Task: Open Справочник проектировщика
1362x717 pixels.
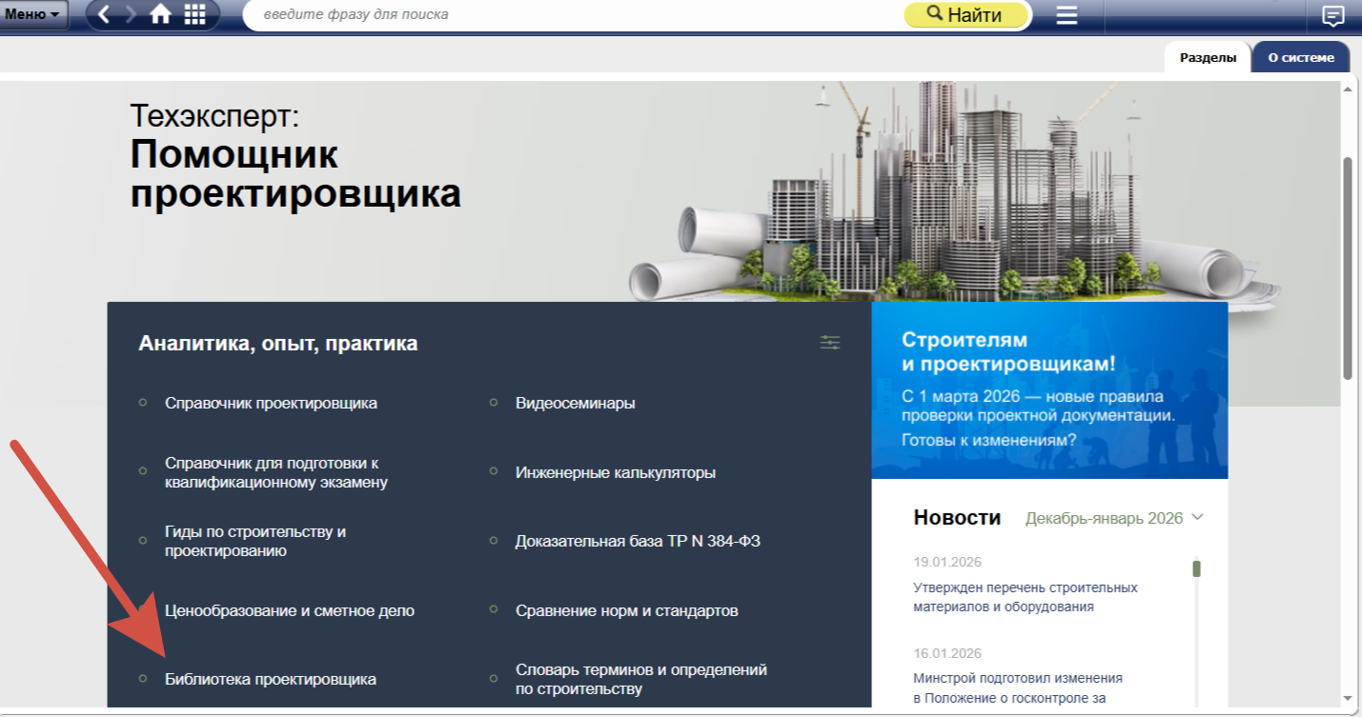Action: 271,403
